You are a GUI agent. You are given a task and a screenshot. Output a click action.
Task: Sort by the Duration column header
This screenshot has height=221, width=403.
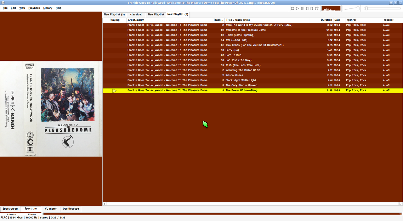click(321, 20)
